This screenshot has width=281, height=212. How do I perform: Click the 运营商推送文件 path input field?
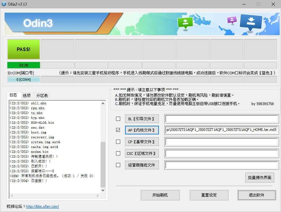click(x=222, y=165)
